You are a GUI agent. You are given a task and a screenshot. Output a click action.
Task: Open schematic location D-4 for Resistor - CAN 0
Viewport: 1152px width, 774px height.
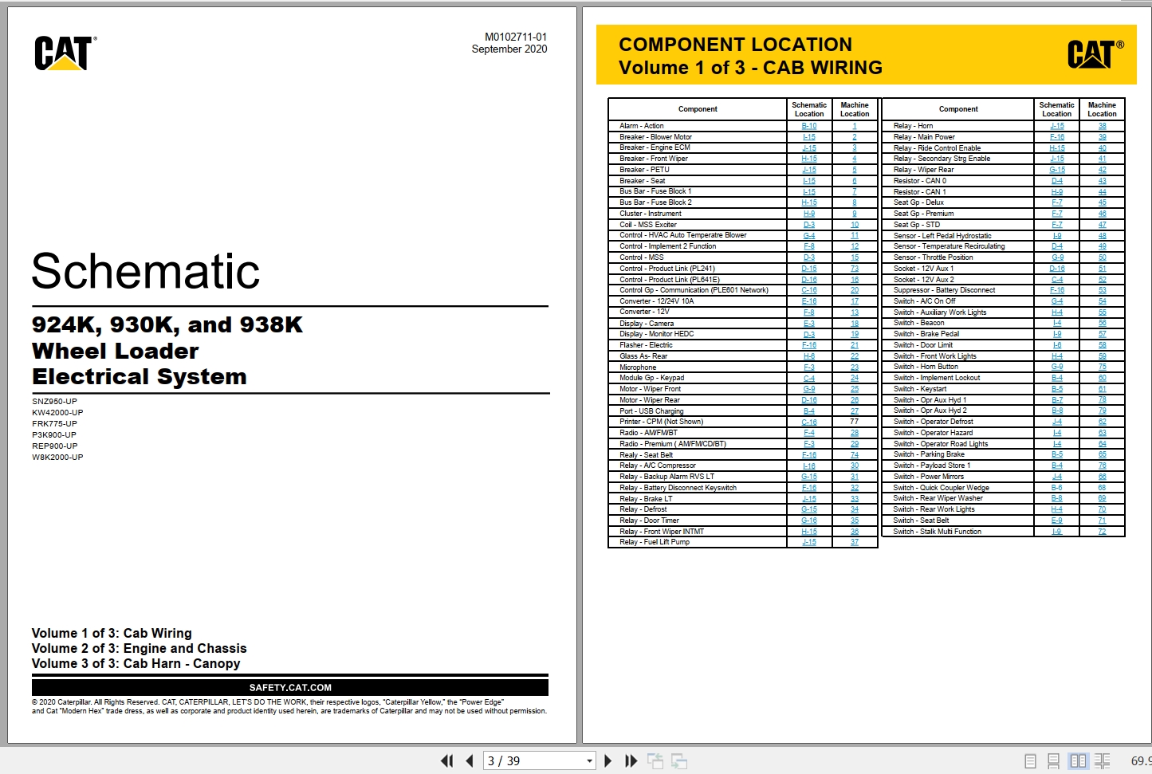click(1056, 181)
